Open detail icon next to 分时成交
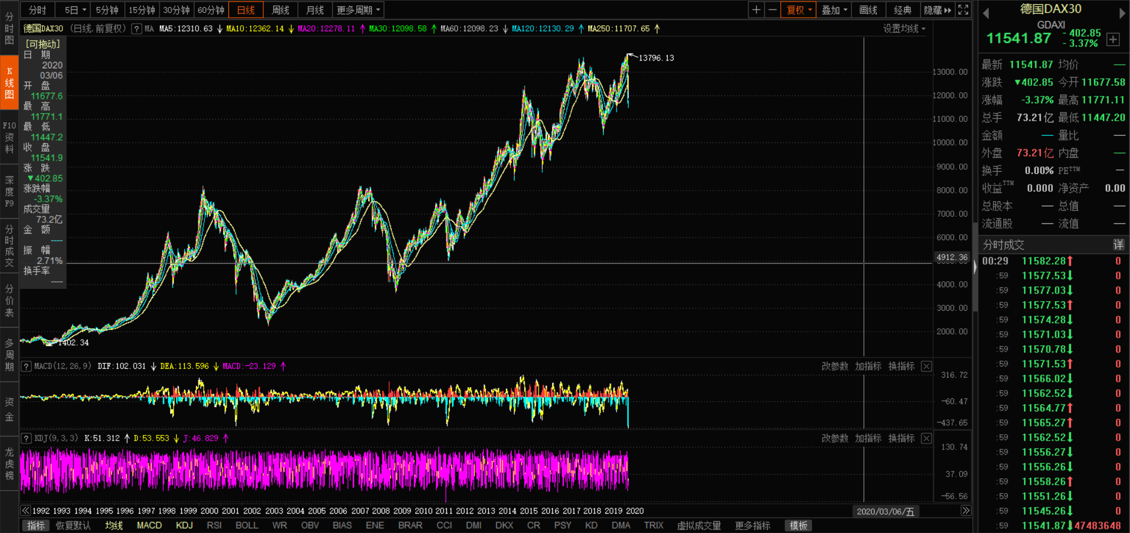The image size is (1130, 533). tap(1118, 245)
